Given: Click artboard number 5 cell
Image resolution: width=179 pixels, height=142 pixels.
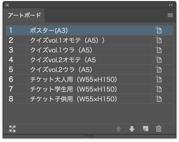Looking at the screenshot, I should pyautogui.click(x=16, y=69).
